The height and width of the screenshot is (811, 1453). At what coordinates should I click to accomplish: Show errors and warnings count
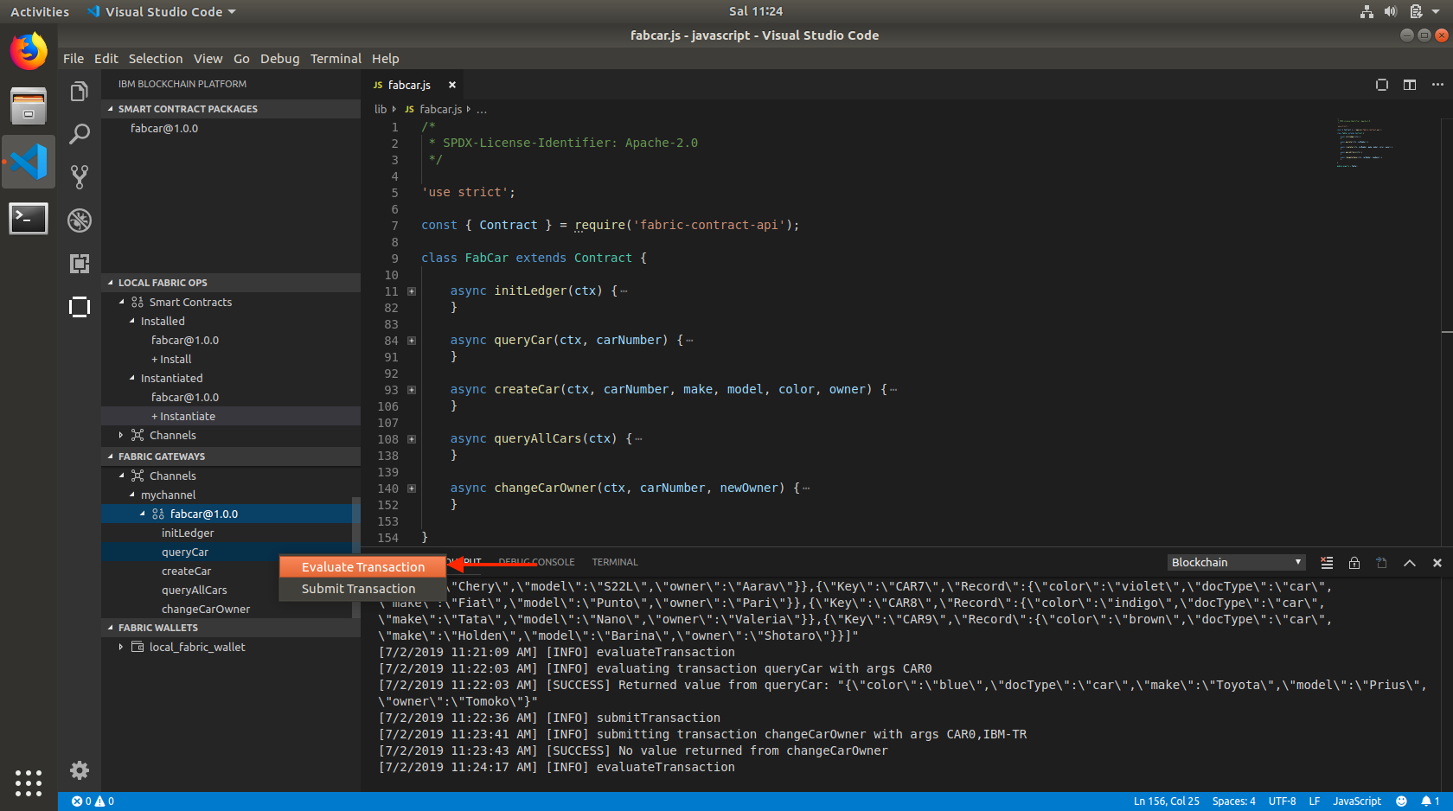93,801
